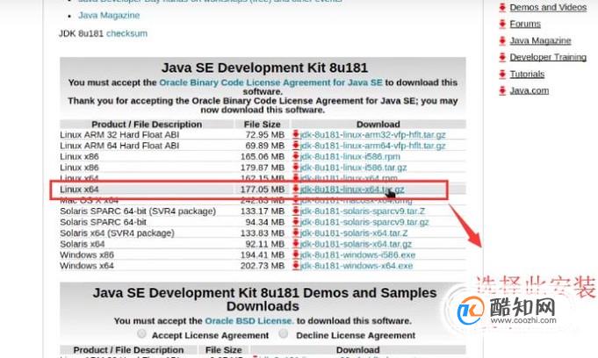
Task: Download jdk-8u181-linux-x64.tar.gz file
Action: click(352, 190)
